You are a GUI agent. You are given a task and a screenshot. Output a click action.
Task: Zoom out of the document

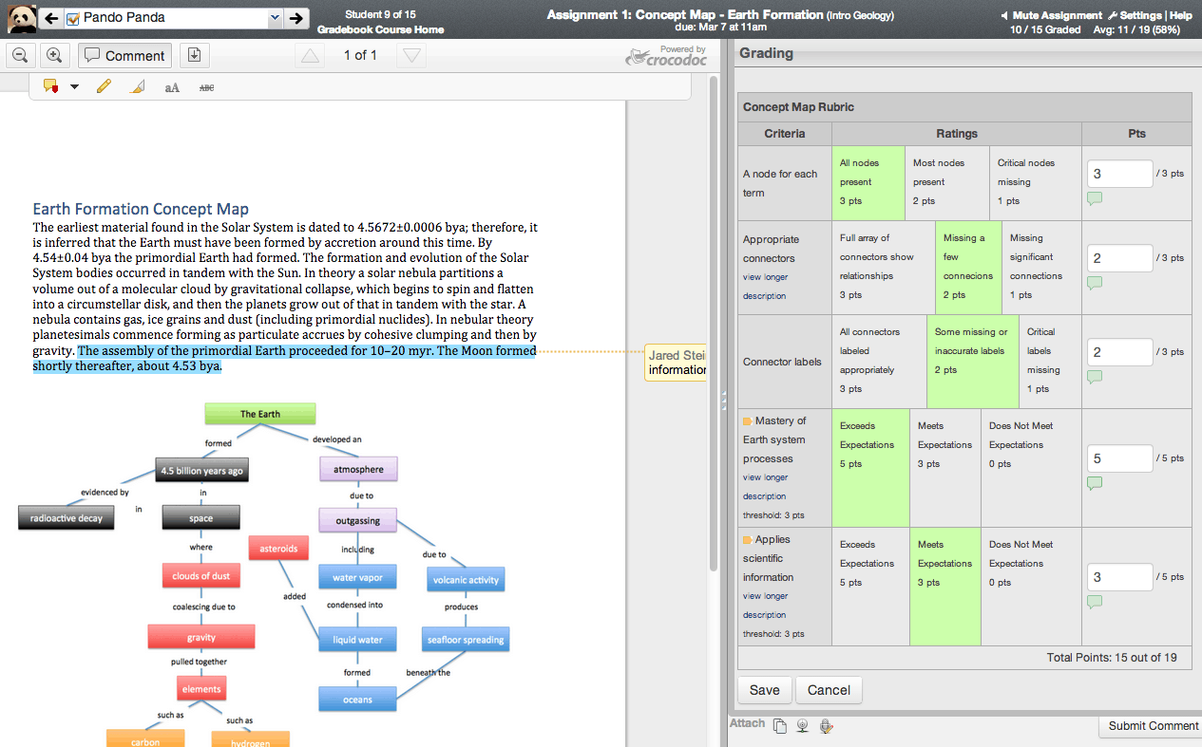[x=20, y=55]
